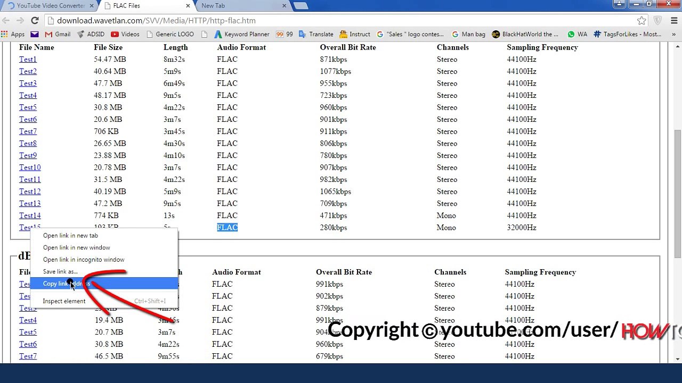
Task: Open the 99 bookmark
Action: point(285,34)
